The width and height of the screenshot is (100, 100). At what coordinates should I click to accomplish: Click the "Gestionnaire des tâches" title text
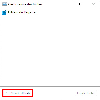25,4
